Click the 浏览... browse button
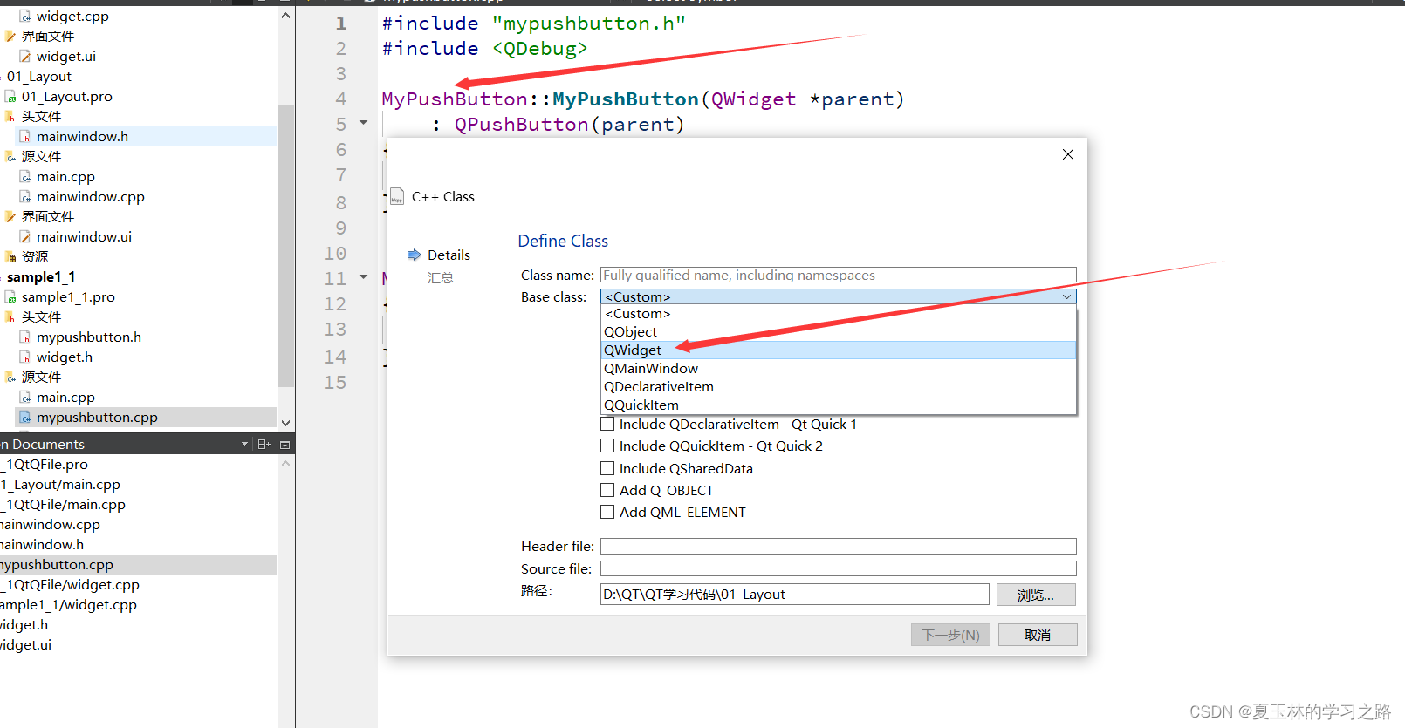The height and width of the screenshot is (728, 1405). click(x=1036, y=595)
